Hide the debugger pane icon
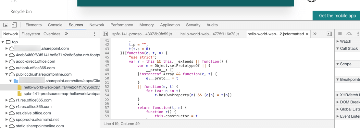The height and width of the screenshot is (128, 360). coord(329,34)
